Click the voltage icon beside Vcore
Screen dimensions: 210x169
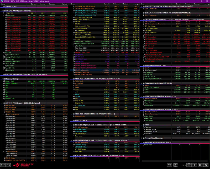point(74,90)
